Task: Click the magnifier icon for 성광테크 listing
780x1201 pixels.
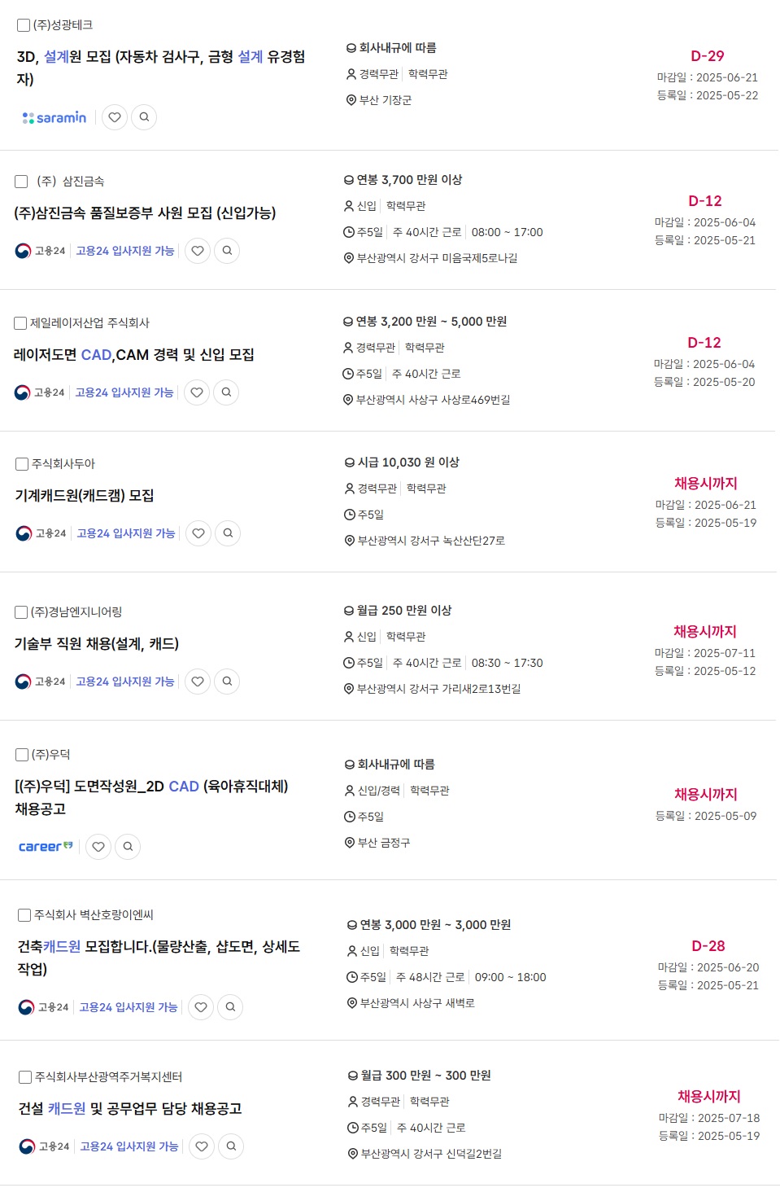Action: point(144,117)
